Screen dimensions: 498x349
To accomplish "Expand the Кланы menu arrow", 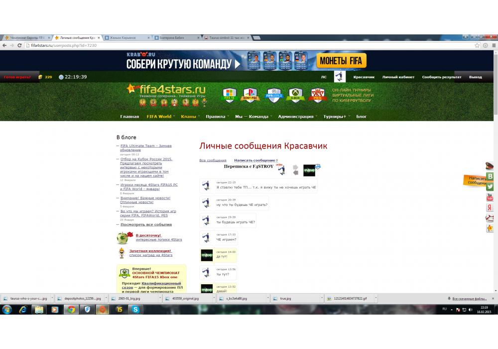I will click(199, 116).
